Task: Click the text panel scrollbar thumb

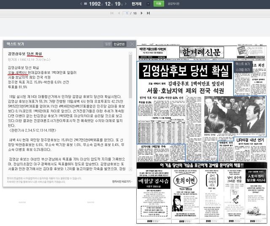Action: (x=130, y=77)
